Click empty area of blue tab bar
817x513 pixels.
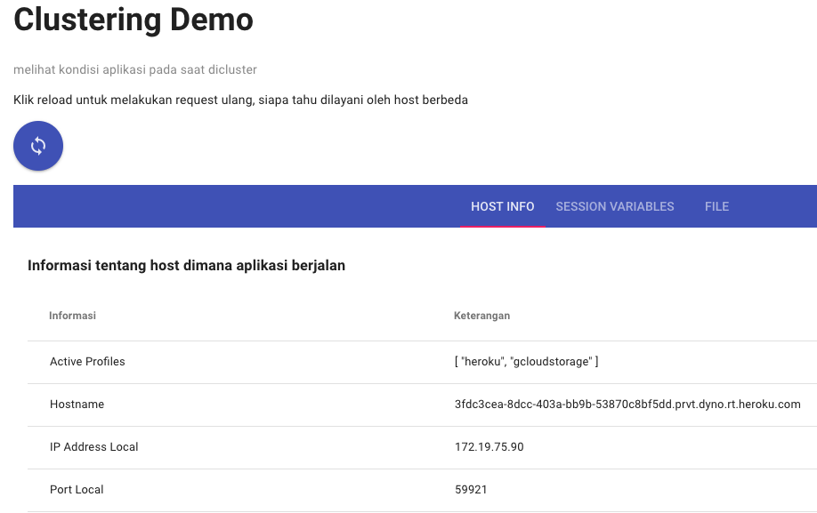point(234,206)
